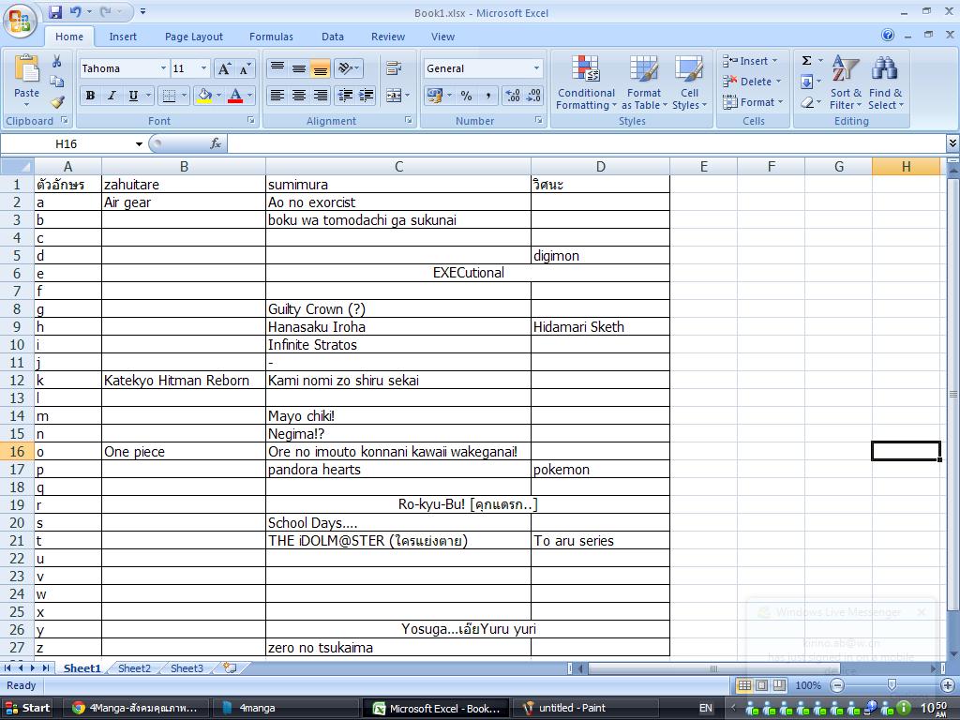Image resolution: width=960 pixels, height=720 pixels.
Task: Toggle Bold formatting
Action: [x=91, y=96]
